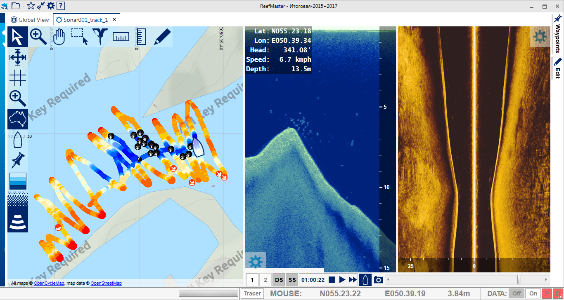This screenshot has width=564, height=300.
Task: Click the pushpin waypoint icon
Action: [x=18, y=160]
